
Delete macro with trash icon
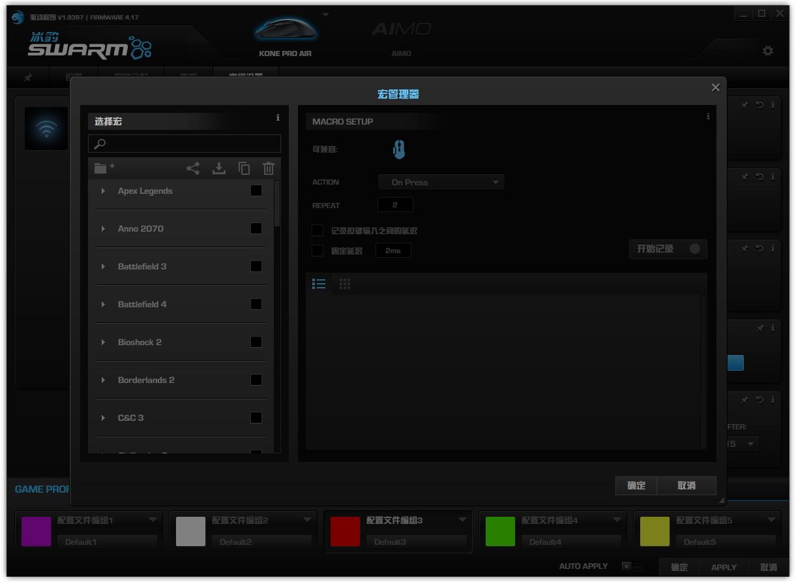[269, 168]
